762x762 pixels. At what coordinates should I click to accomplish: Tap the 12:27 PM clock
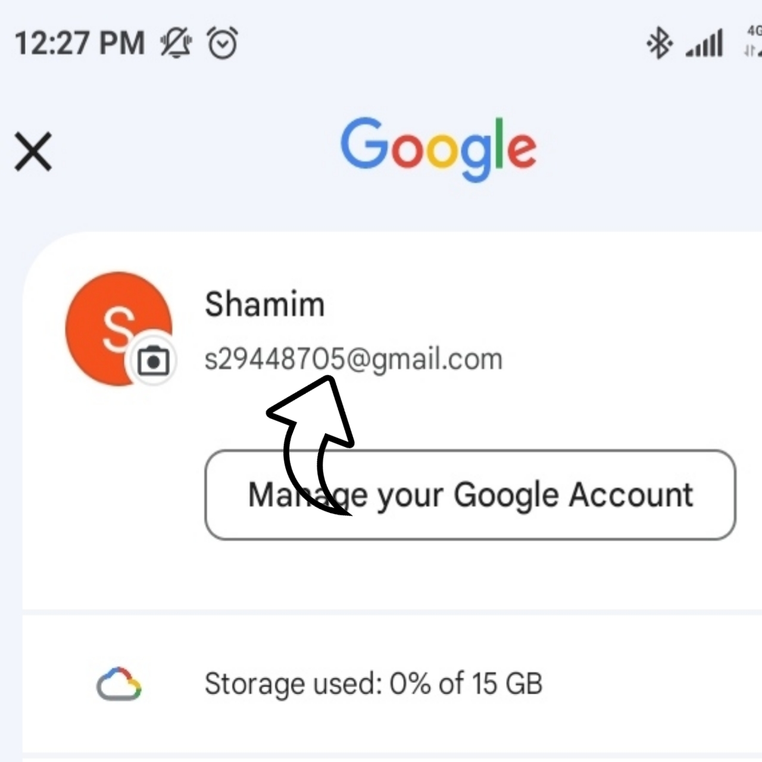(x=80, y=43)
